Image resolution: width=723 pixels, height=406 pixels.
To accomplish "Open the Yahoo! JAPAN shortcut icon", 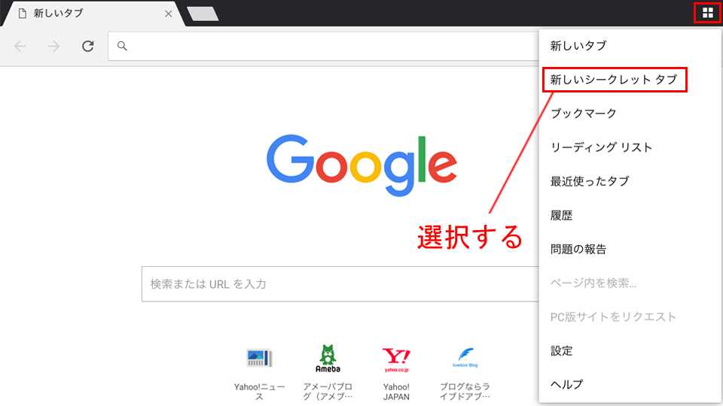I will (x=396, y=359).
